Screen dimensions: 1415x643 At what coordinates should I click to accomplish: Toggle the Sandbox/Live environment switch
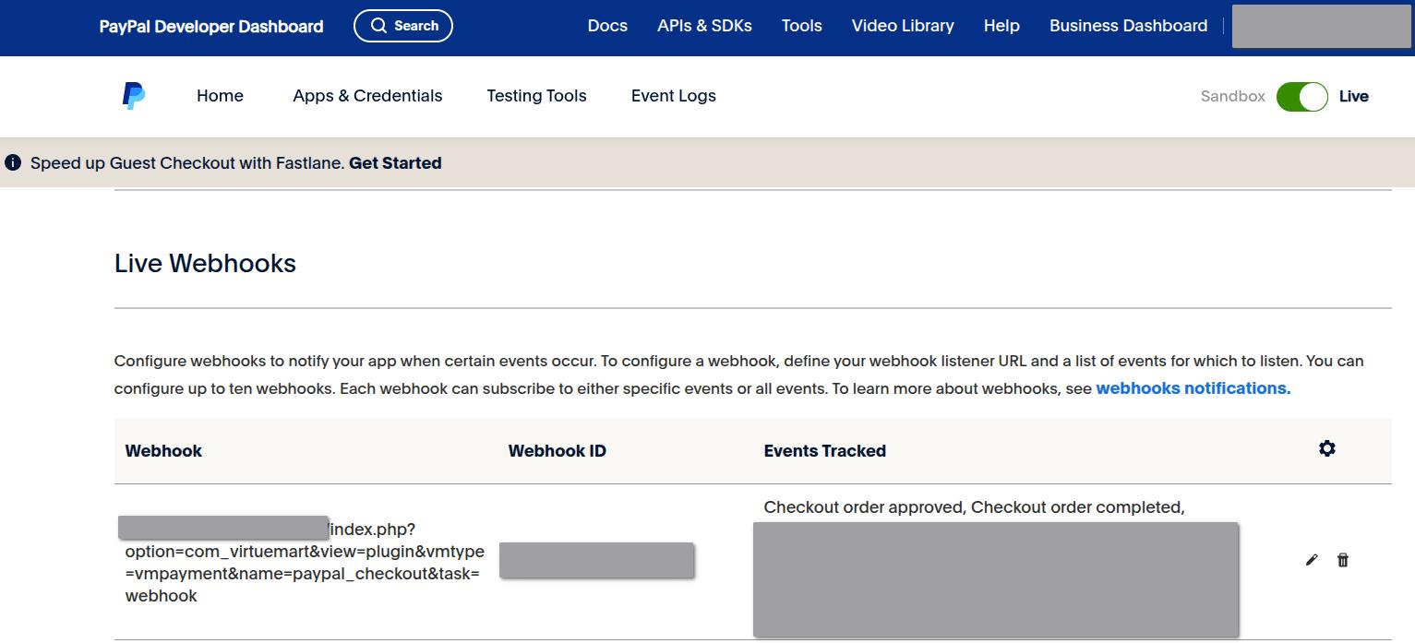coord(1301,97)
